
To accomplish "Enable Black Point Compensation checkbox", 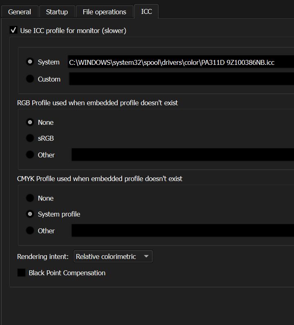I will [21, 273].
